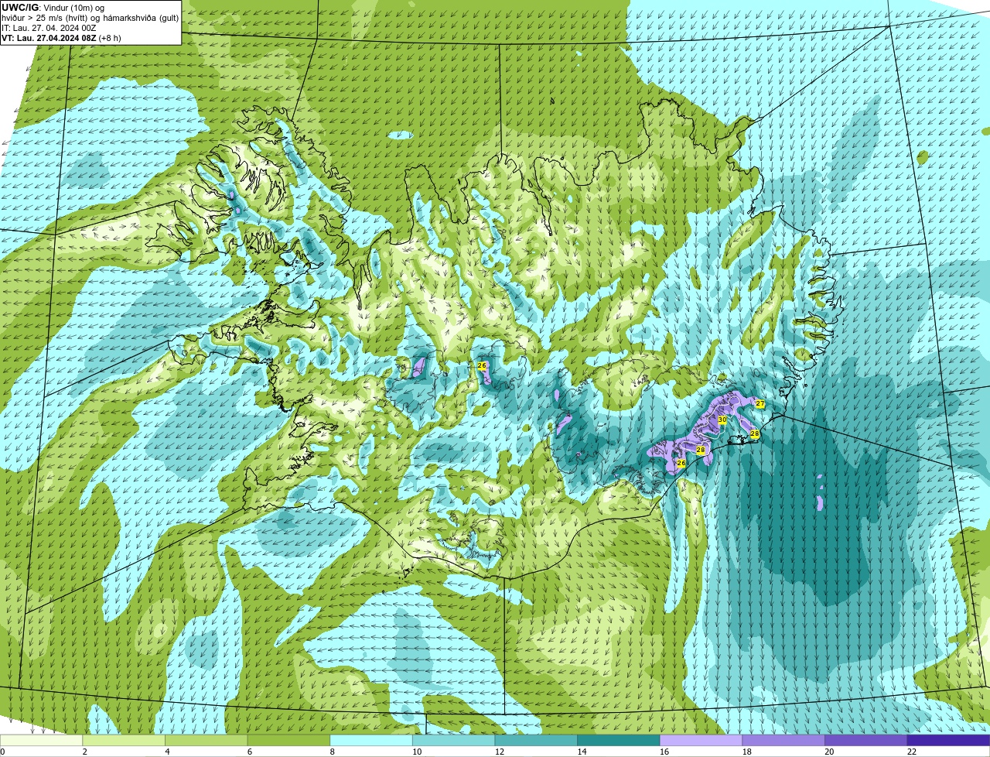Click the dark indigo swatch above 22 m/s
Viewport: 990px width, 757px height.
coord(949,740)
